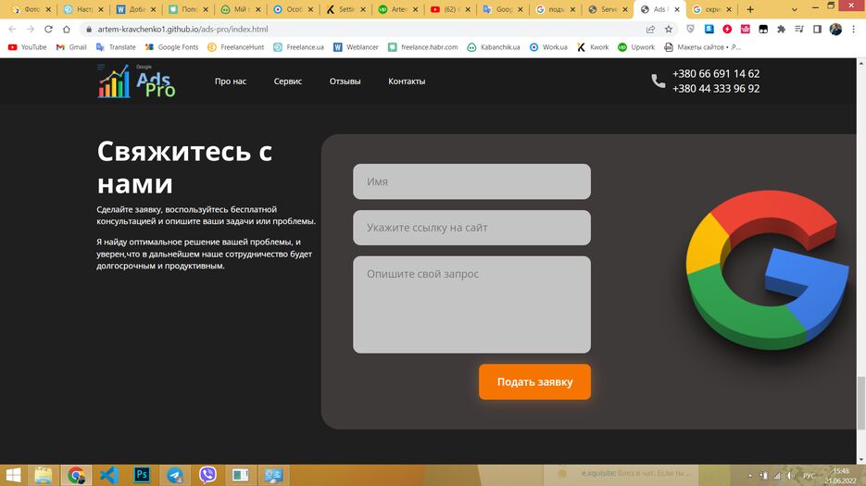Open the Kabanchik.ua bookmark
Screen dimensions: 866x486
click(x=494, y=47)
